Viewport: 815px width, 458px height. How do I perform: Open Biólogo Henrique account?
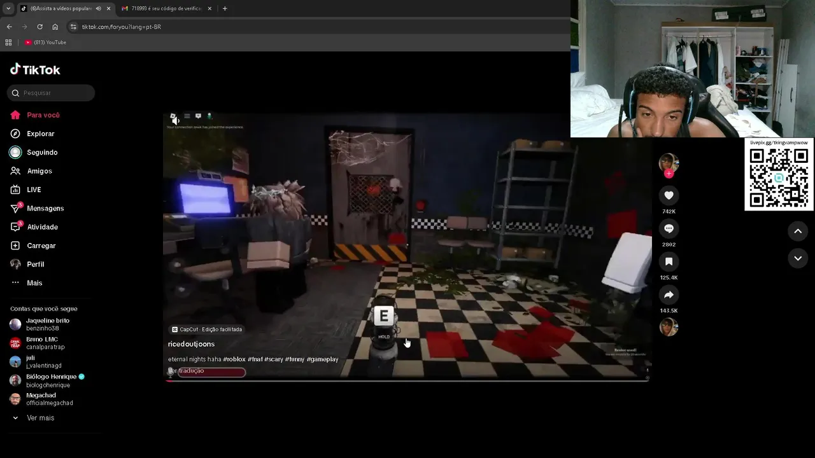click(x=47, y=380)
